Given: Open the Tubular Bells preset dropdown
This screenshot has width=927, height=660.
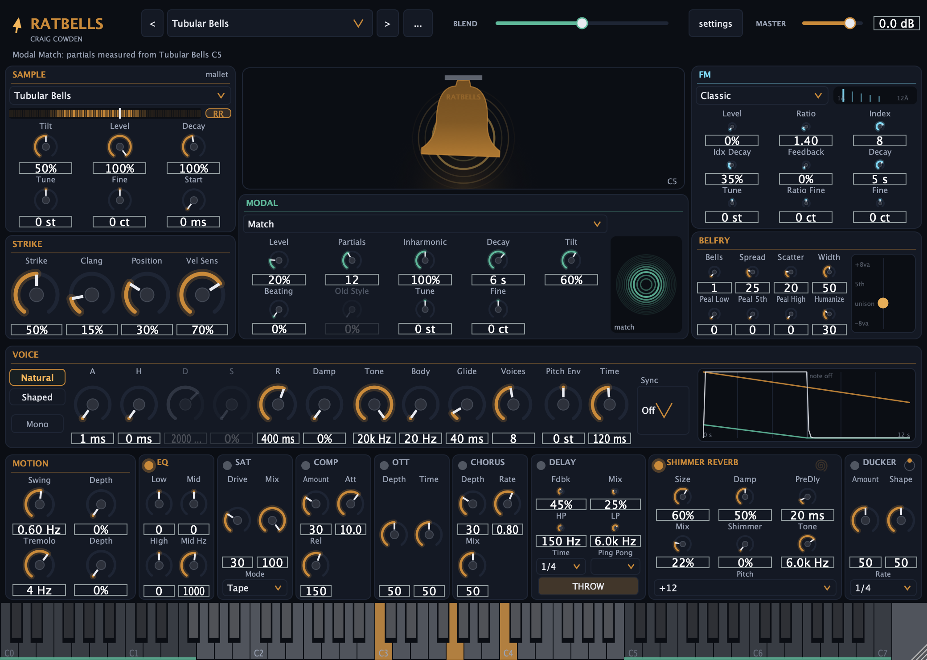Looking at the screenshot, I should click(x=270, y=23).
